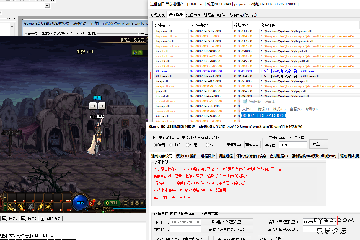Sort module list by 模块大小 column
This screenshot has width=360, height=240.
point(246,25)
